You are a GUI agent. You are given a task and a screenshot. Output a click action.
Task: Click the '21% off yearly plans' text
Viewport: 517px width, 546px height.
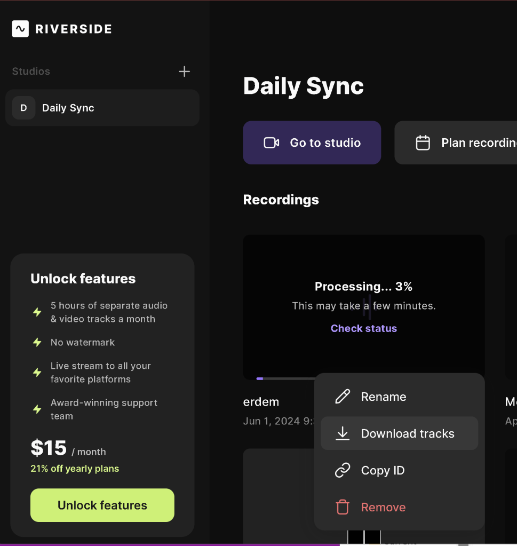[75, 469]
